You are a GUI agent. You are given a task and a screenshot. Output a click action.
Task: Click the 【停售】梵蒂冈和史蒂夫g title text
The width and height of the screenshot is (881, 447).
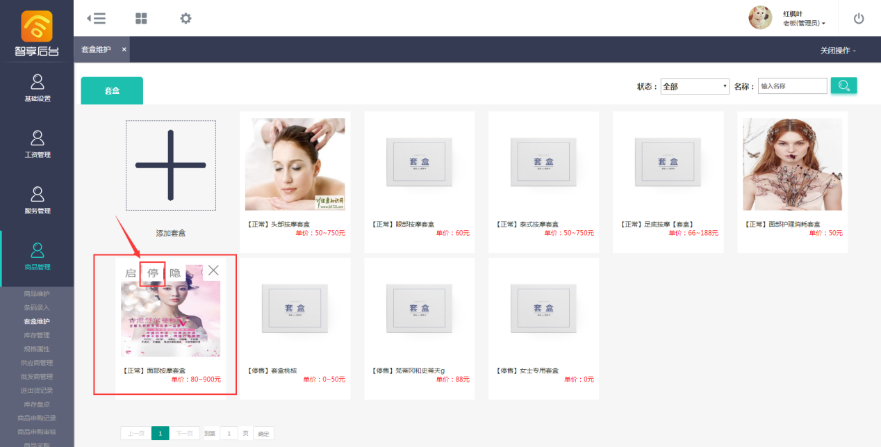coord(408,371)
